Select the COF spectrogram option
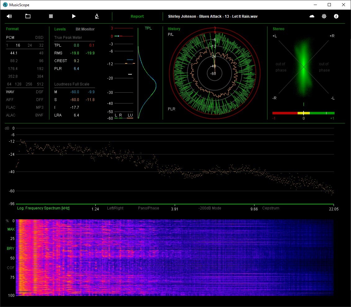 click(x=11, y=268)
